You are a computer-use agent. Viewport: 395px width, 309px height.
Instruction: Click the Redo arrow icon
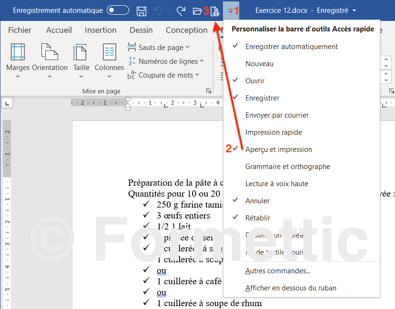point(181,10)
